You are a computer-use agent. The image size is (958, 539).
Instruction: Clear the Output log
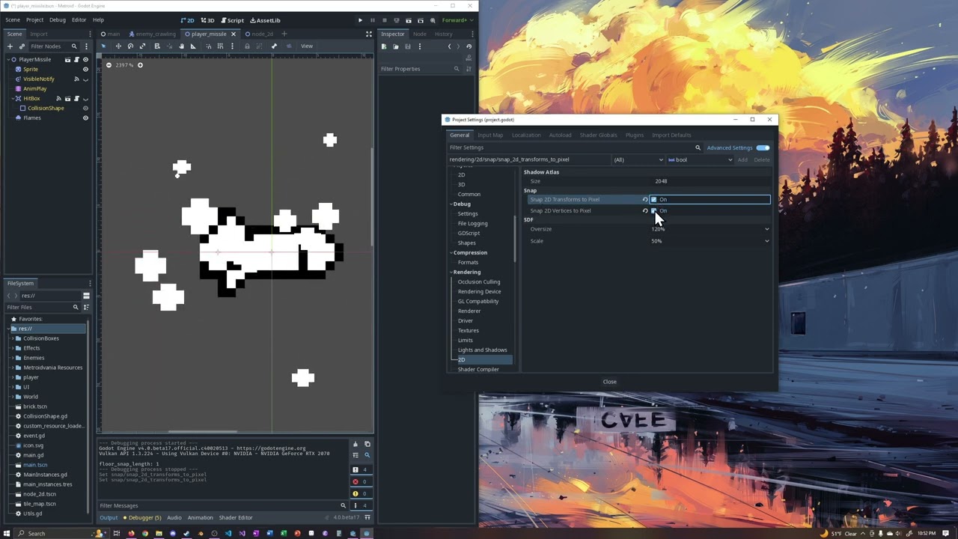[x=355, y=444]
